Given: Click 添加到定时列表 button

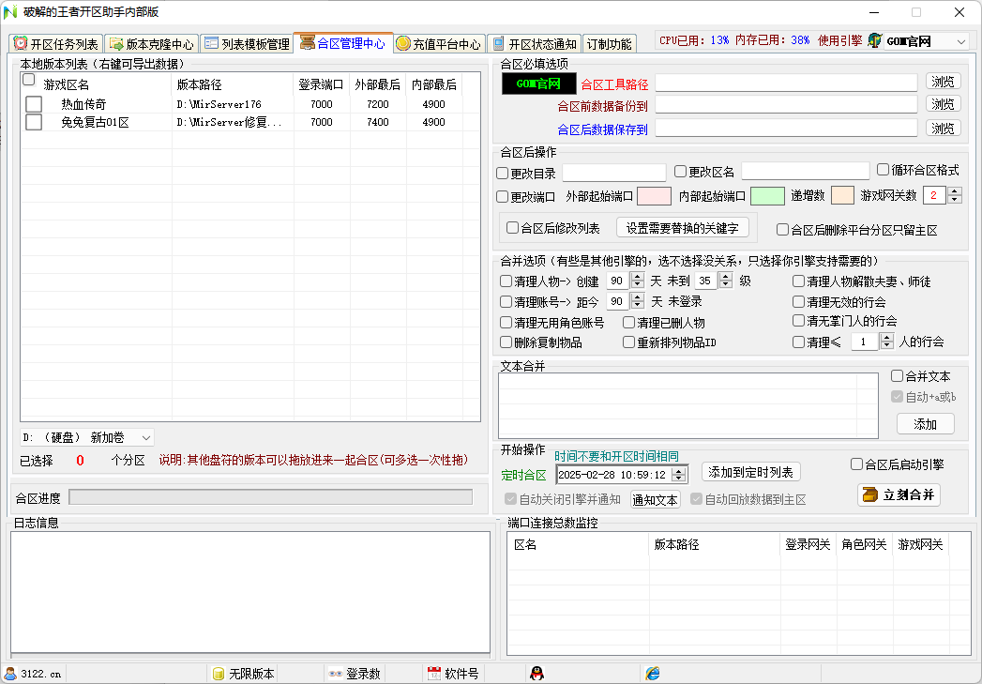Looking at the screenshot, I should [751, 472].
